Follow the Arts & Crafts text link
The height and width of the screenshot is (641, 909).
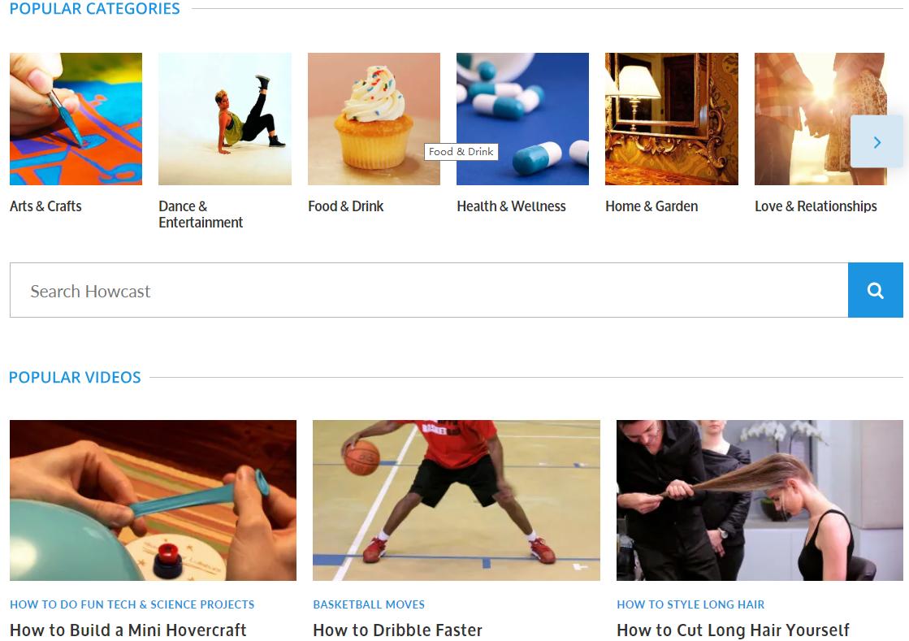tap(45, 206)
